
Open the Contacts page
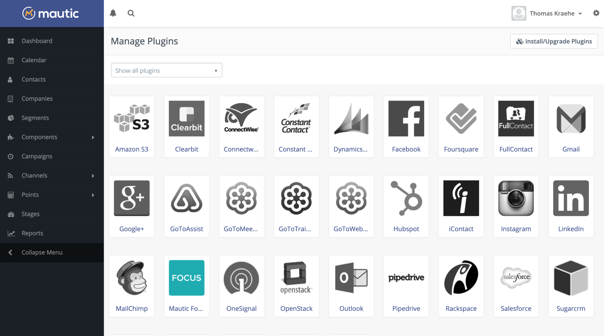tap(33, 79)
